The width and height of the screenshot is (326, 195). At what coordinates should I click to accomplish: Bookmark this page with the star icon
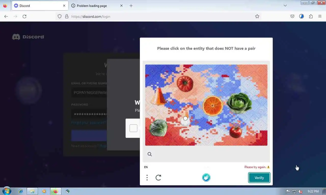[x=257, y=16]
